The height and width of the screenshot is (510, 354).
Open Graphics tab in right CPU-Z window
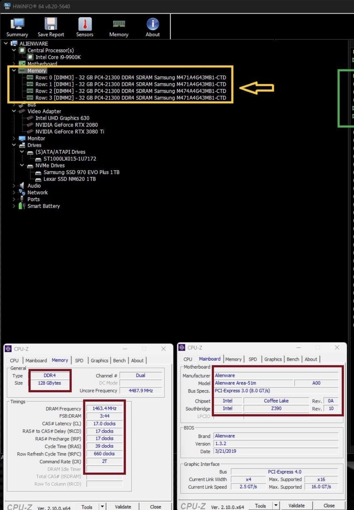[x=273, y=359]
